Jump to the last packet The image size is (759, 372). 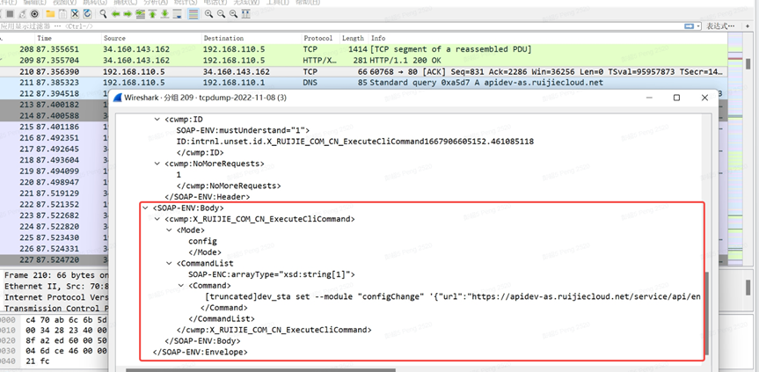tap(165, 14)
